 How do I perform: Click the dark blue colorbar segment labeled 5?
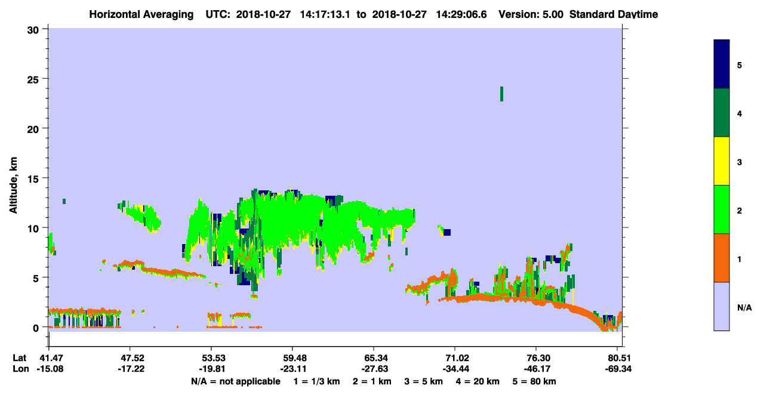[722, 64]
